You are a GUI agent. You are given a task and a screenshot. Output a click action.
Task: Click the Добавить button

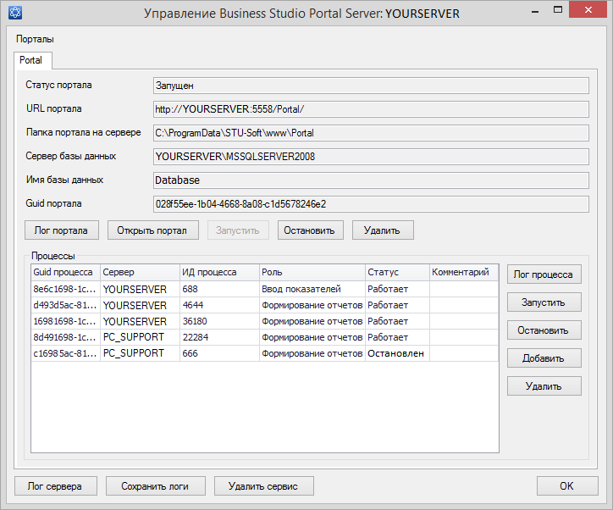point(544,358)
